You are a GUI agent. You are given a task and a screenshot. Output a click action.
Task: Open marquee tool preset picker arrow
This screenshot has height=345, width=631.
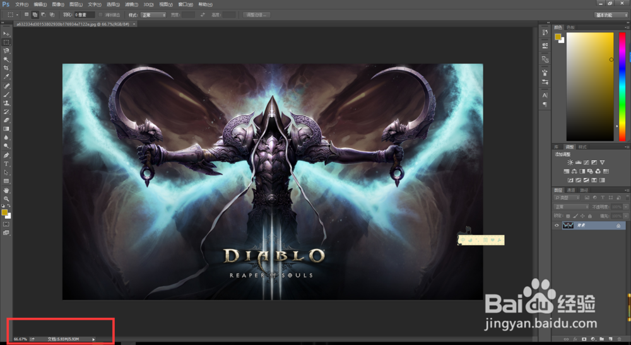[17, 15]
